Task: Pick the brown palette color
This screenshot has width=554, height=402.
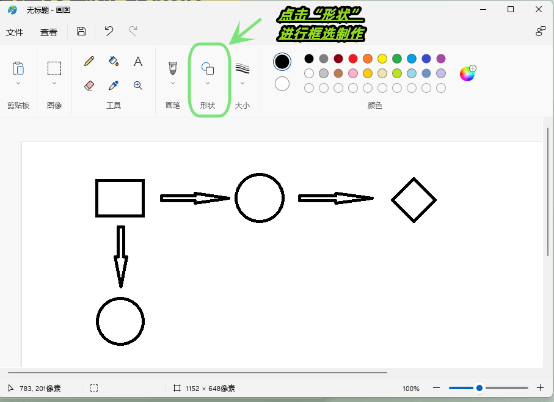Action: pos(338,73)
